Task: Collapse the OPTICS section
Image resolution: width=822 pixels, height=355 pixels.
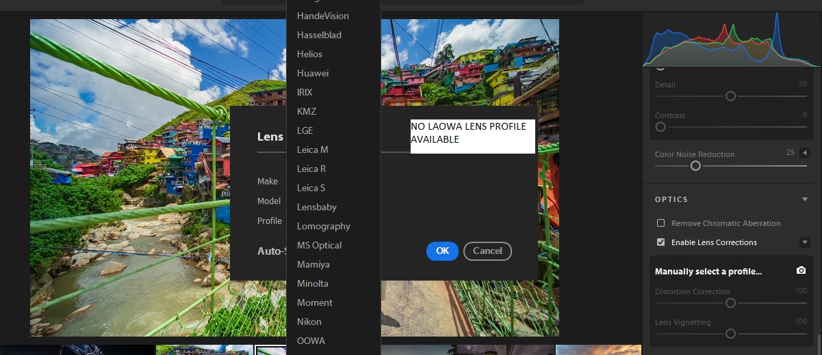Action: pos(805,199)
